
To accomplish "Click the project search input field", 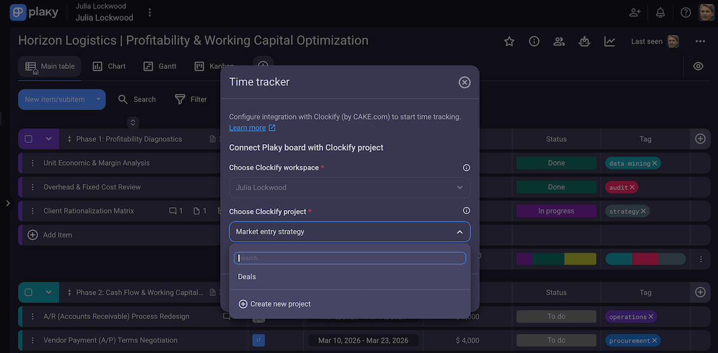I will [x=350, y=258].
